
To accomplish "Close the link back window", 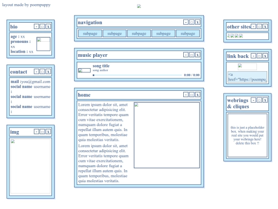I will coord(265,56).
